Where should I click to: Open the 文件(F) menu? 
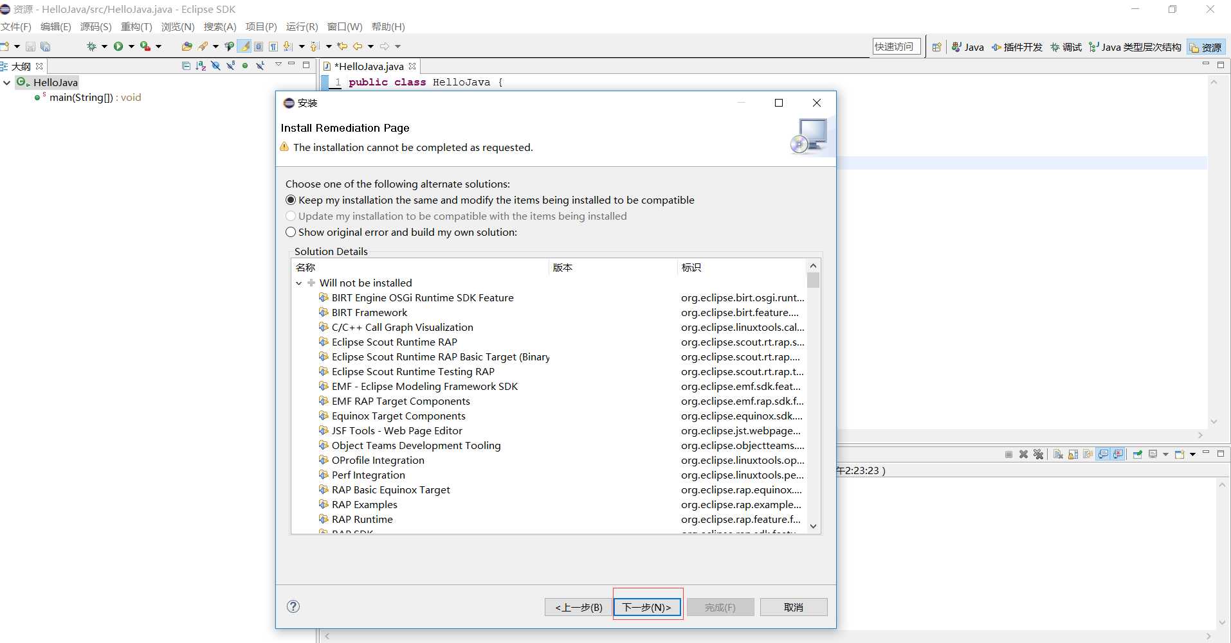tap(16, 26)
